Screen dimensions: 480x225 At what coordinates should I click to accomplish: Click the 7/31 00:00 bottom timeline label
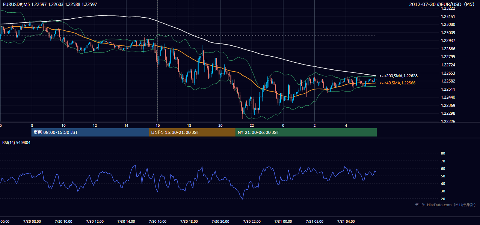click(x=283, y=221)
